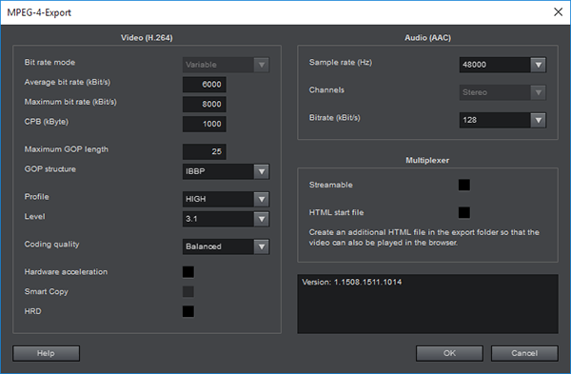
Task: Confirm export settings with OK
Action: click(x=449, y=353)
